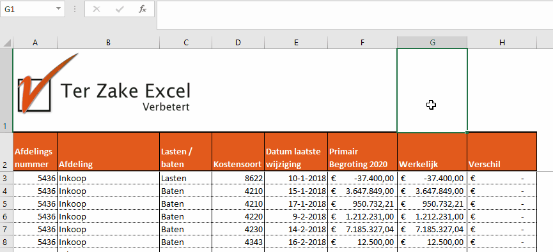
Task: Click the Enter checkmark formula bar icon
Action: point(120,9)
